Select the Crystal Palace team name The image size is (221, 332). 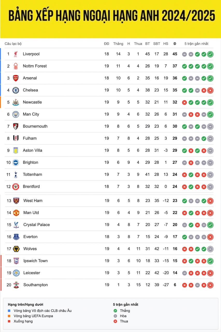point(37,225)
